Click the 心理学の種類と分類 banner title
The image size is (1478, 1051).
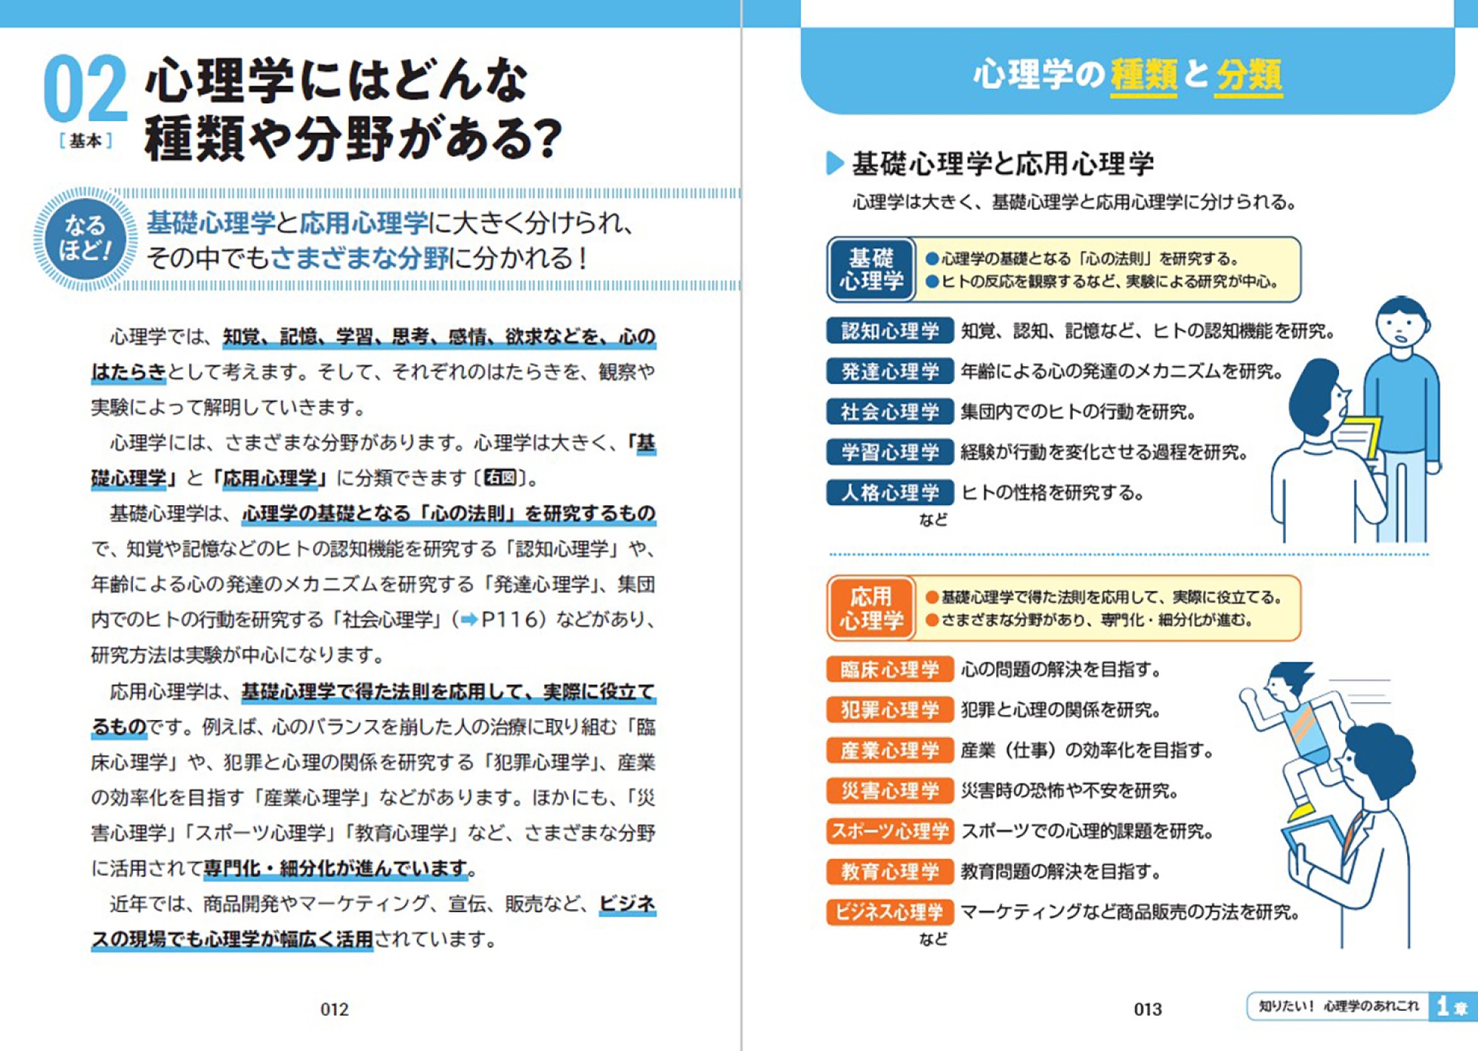(x=1128, y=75)
